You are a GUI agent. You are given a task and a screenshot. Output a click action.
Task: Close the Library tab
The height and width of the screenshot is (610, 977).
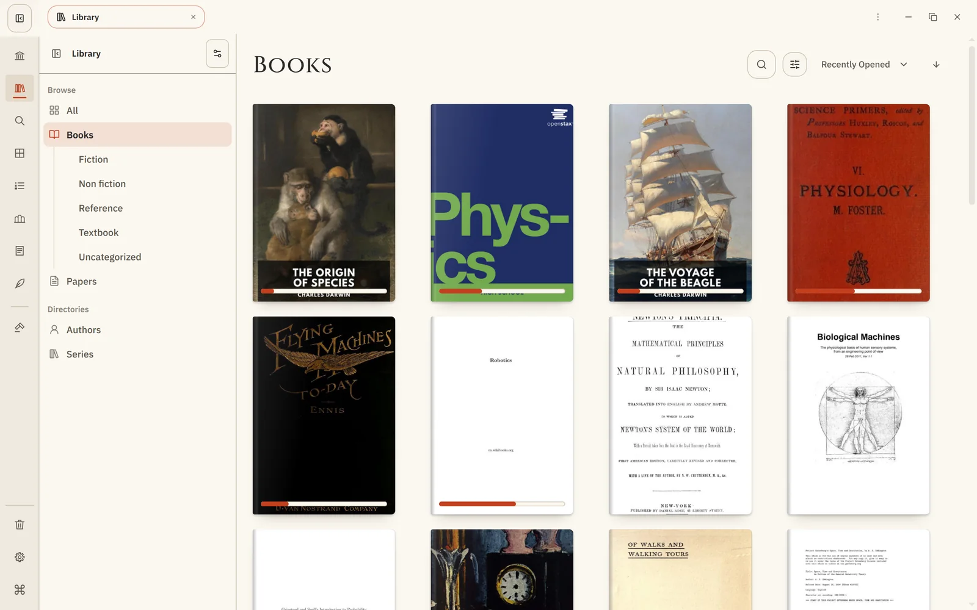point(194,17)
